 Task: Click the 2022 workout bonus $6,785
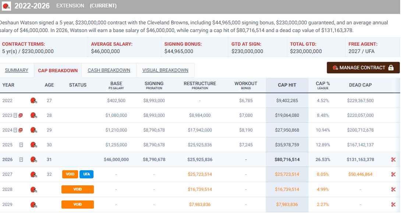coord(246,101)
